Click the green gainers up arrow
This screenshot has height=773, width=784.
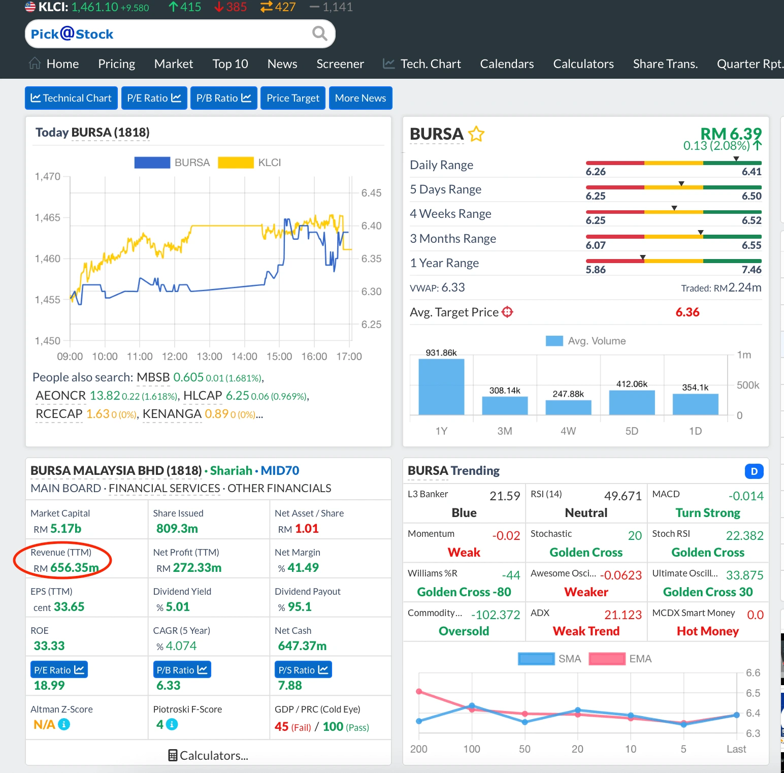pyautogui.click(x=173, y=7)
